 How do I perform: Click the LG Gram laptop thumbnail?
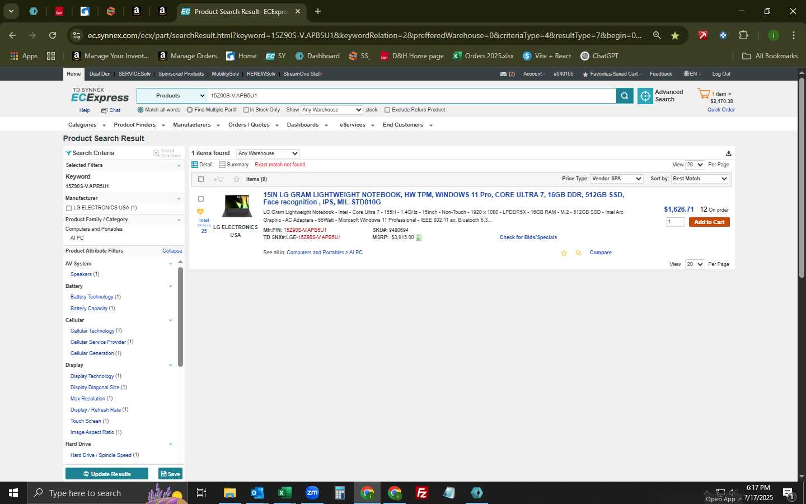point(237,206)
